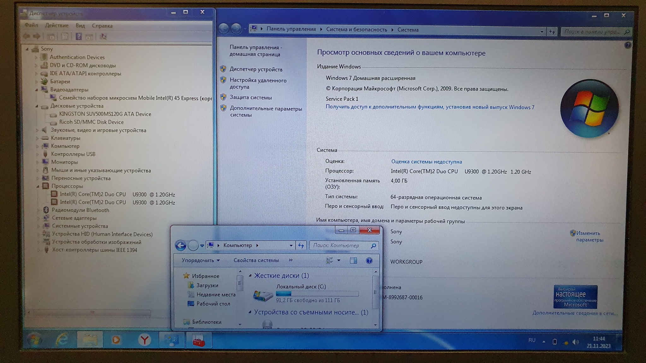Open the change view dropdown arrow
The width and height of the screenshot is (646, 363).
click(x=339, y=261)
